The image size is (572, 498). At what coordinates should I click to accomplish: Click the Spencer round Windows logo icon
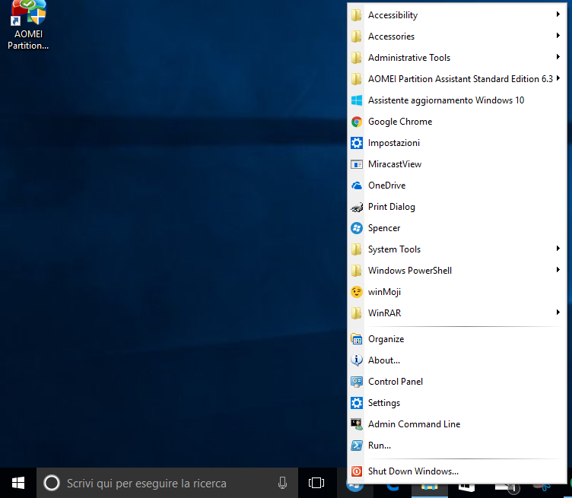(x=357, y=228)
